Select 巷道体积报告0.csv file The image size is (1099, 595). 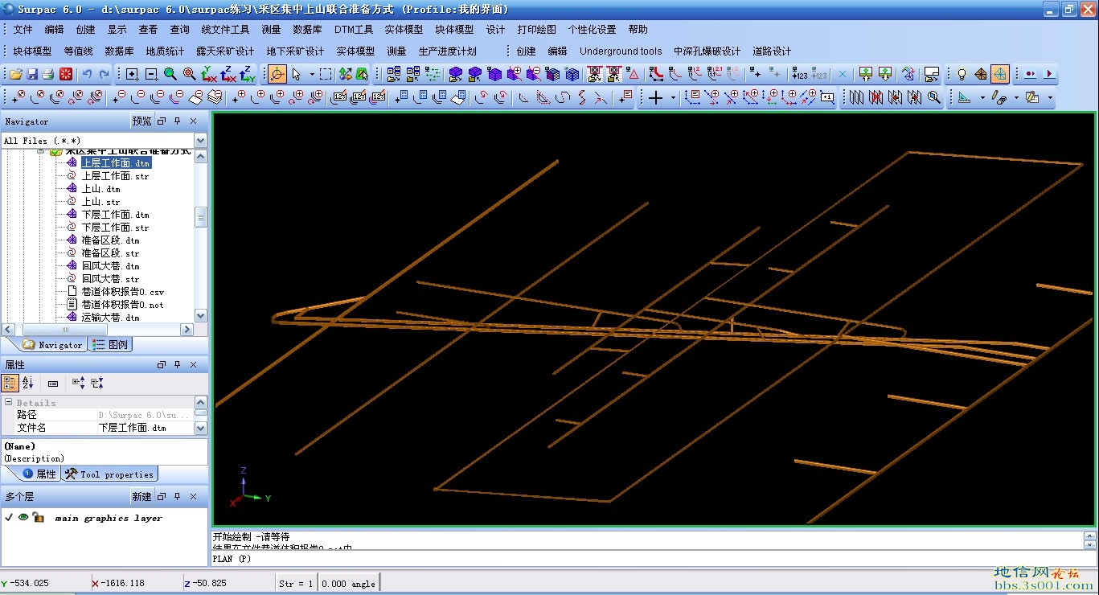tap(122, 292)
